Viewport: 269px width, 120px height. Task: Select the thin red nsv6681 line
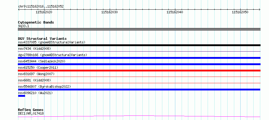coord(139,83)
